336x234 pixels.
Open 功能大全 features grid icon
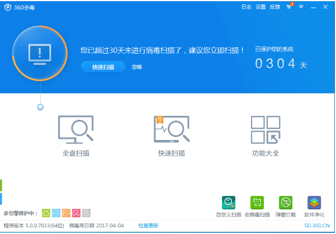click(x=266, y=130)
